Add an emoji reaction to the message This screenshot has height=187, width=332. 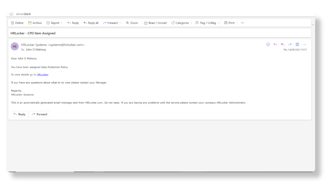(x=268, y=44)
